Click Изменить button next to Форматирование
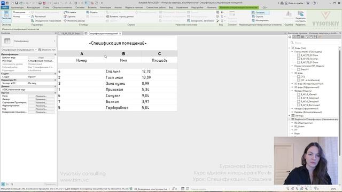 [41, 106]
